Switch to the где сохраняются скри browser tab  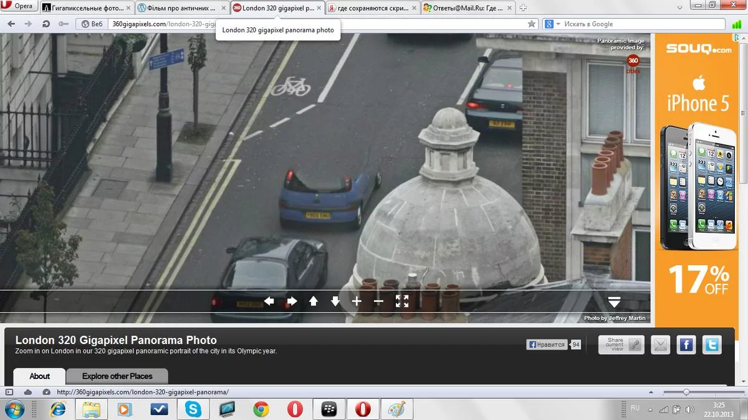click(372, 7)
